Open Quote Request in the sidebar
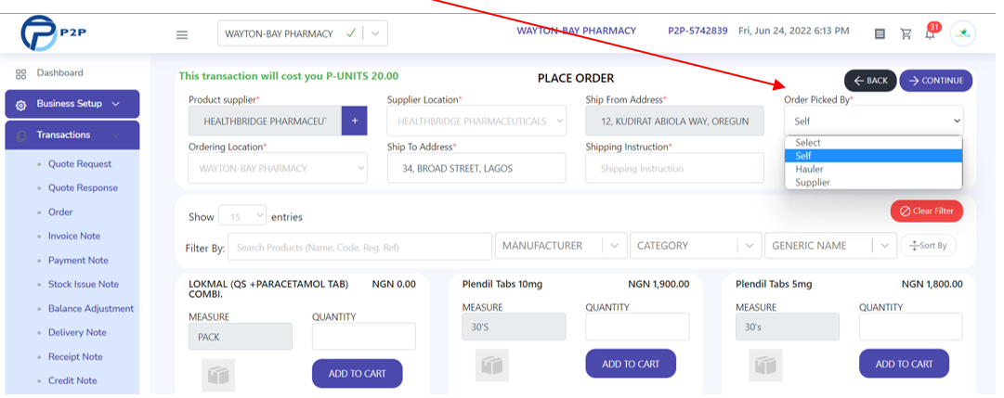The image size is (1004, 398). (80, 164)
